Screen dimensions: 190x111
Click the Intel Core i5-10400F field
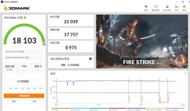pyautogui.click(x=24, y=52)
